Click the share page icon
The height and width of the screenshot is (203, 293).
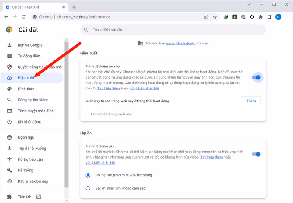point(206,17)
